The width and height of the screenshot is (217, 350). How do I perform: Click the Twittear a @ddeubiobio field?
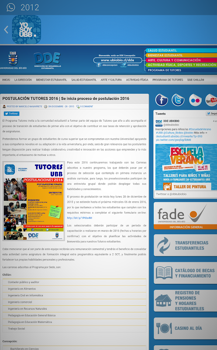[186, 194]
